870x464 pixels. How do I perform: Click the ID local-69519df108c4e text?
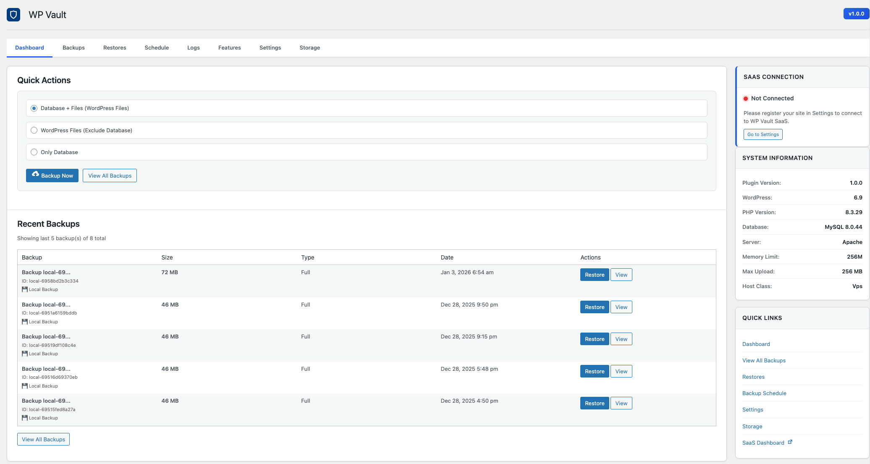click(x=49, y=345)
